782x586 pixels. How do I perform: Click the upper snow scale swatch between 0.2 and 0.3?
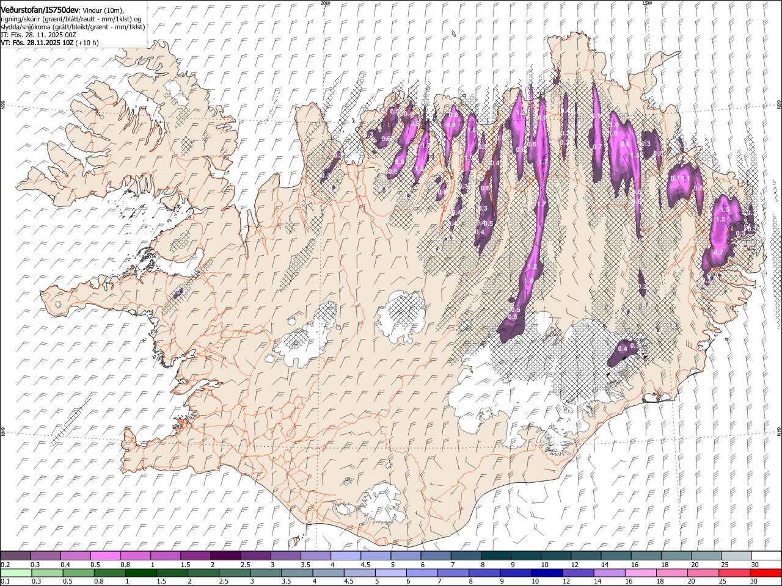coord(16,555)
